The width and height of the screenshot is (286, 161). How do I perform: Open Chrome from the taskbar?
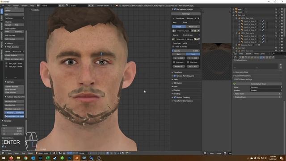pos(26,158)
